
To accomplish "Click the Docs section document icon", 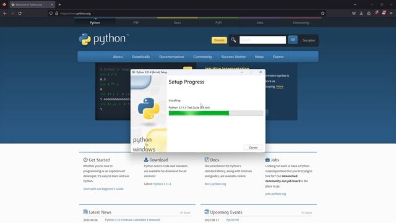I will pyautogui.click(x=207, y=160).
